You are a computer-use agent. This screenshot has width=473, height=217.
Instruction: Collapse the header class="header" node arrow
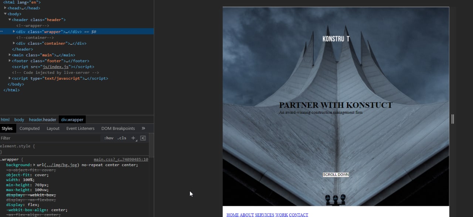point(10,20)
